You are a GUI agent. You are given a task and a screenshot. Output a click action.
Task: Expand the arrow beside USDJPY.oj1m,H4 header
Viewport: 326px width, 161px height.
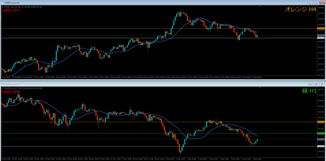(x=2, y=7)
